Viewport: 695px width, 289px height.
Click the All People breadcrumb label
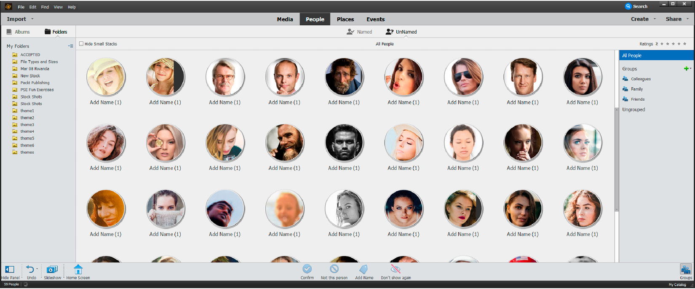(x=385, y=44)
